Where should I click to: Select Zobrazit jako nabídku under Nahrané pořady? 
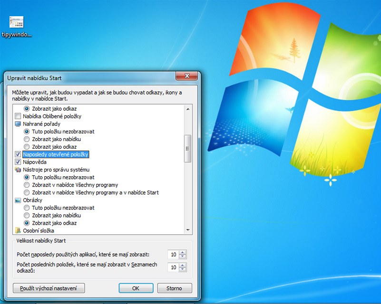(x=27, y=139)
